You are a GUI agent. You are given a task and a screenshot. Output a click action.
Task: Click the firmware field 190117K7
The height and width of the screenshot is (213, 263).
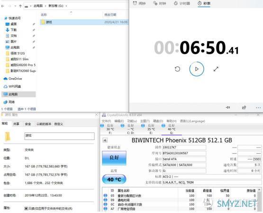(184, 148)
